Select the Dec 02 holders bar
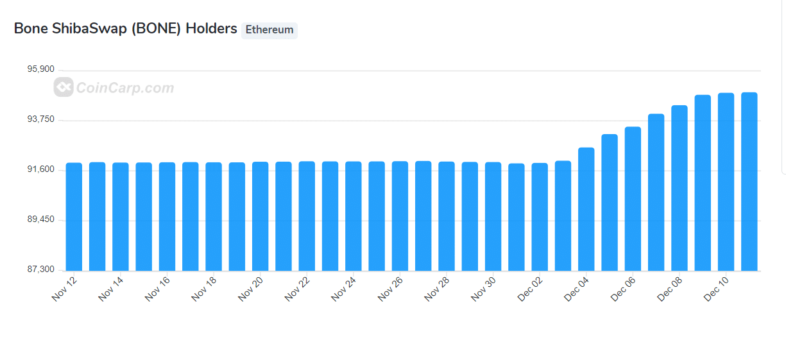The height and width of the screenshot is (351, 786). coord(540,217)
